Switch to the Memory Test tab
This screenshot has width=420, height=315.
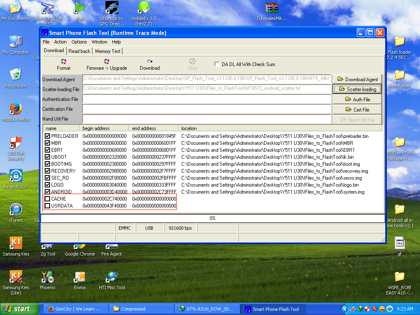coord(108,51)
